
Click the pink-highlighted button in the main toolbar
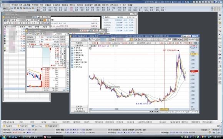(x=71, y=9)
